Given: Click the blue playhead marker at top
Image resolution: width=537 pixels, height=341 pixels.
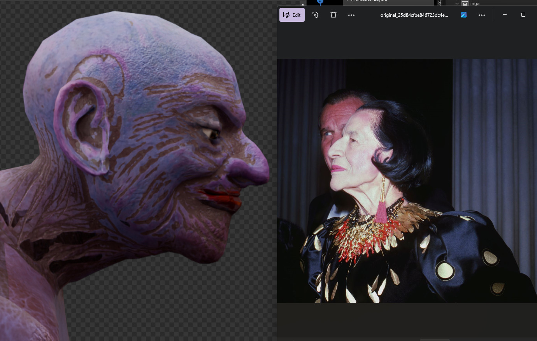Looking at the screenshot, I should [x=320, y=2].
